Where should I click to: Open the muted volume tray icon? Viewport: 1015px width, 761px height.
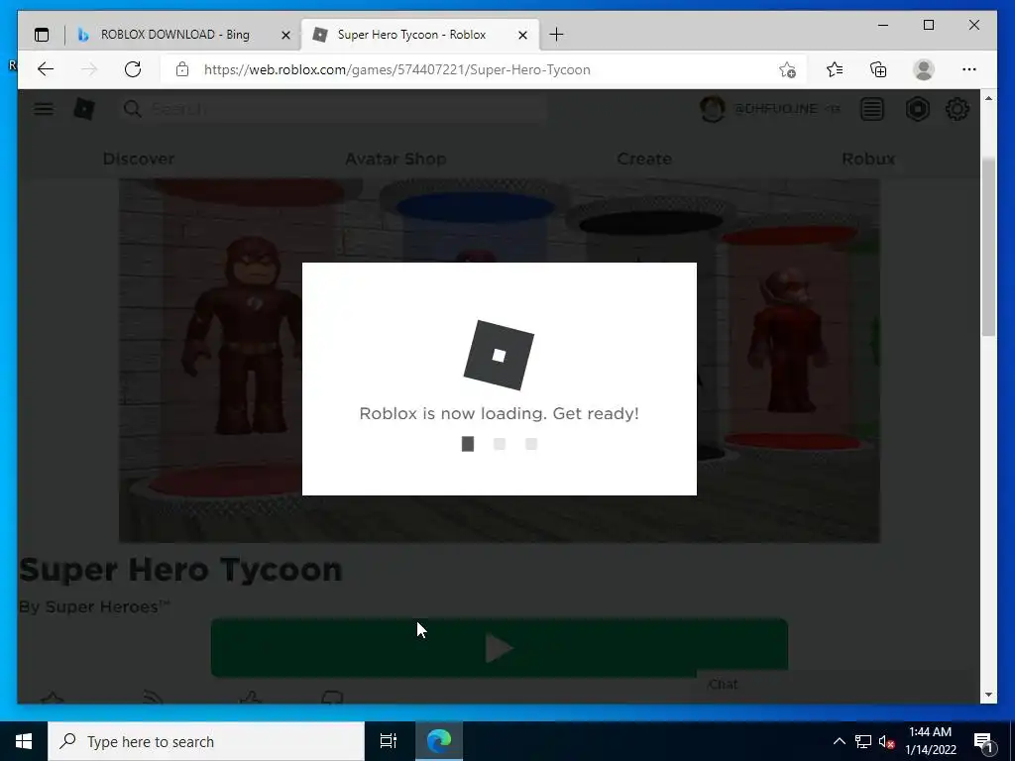pos(886,741)
